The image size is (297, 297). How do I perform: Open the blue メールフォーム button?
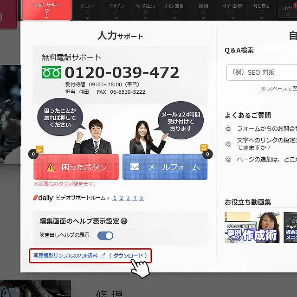click(x=165, y=167)
